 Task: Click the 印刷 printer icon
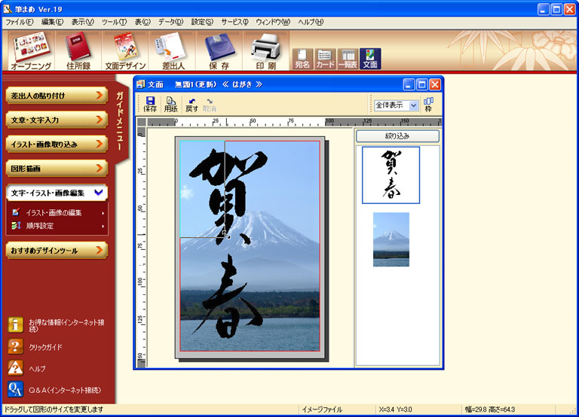(265, 49)
